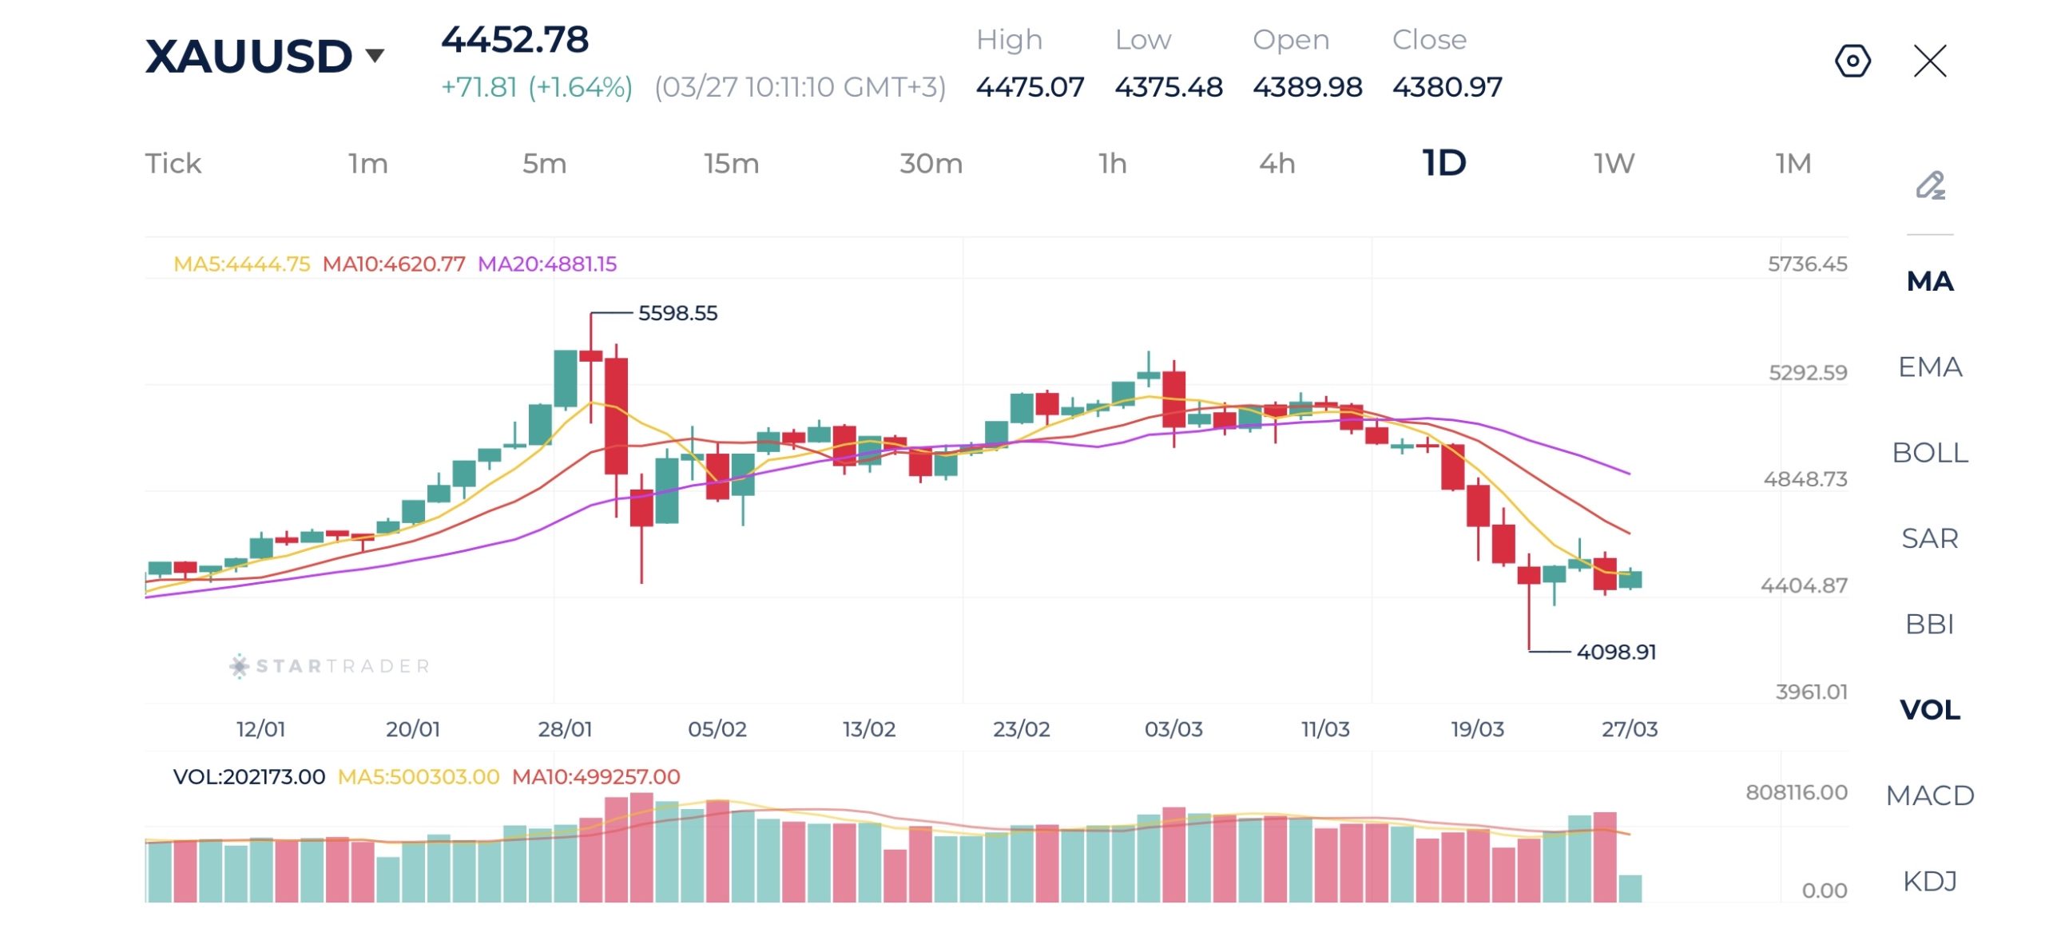The image size is (2045, 940).
Task: Select the drawing pencil tool
Action: click(1930, 185)
